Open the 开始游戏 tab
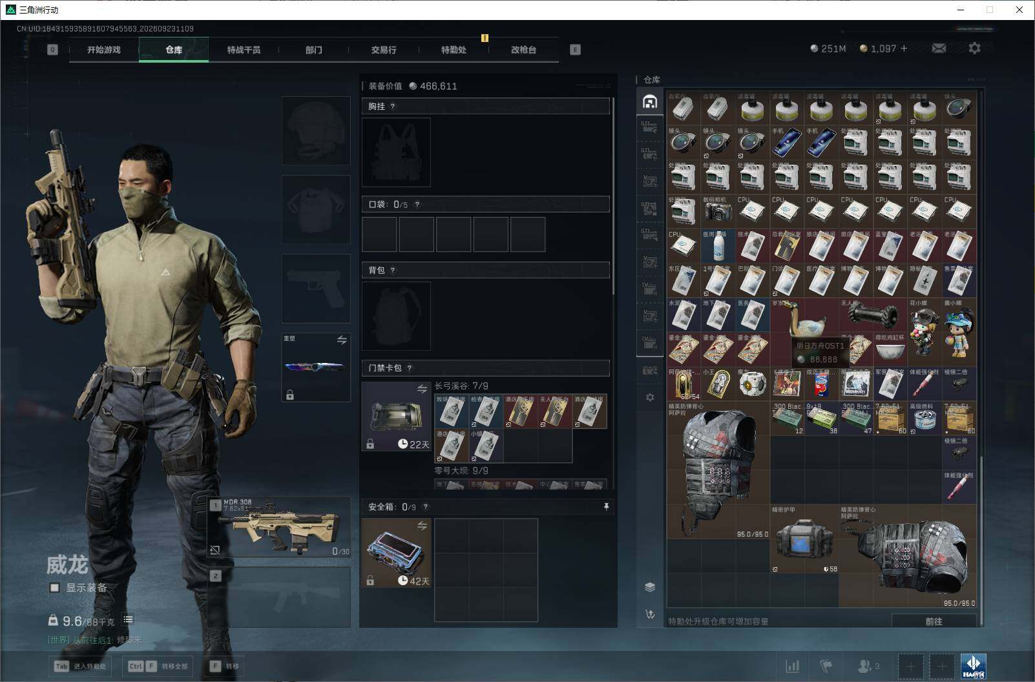The width and height of the screenshot is (1035, 682). (104, 50)
